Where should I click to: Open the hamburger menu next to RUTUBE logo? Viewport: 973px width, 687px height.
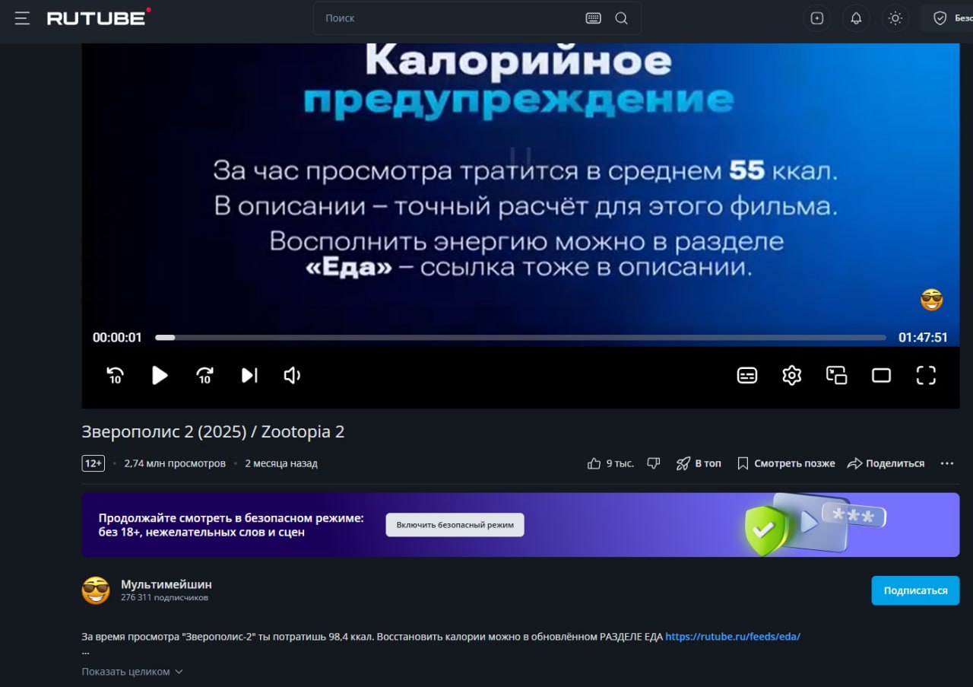22,18
